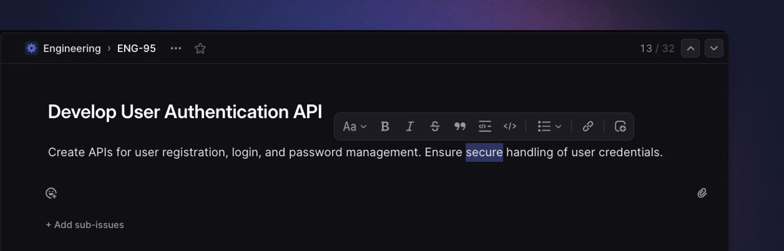Viewport: 784px width, 251px height.
Task: Toggle bold formatting in the toolbar
Action: point(385,126)
